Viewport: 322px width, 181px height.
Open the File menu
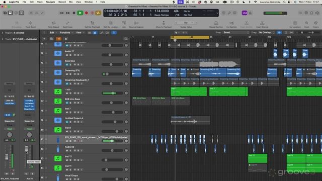click(24, 2)
